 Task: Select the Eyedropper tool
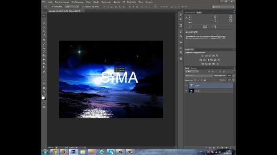(44, 35)
